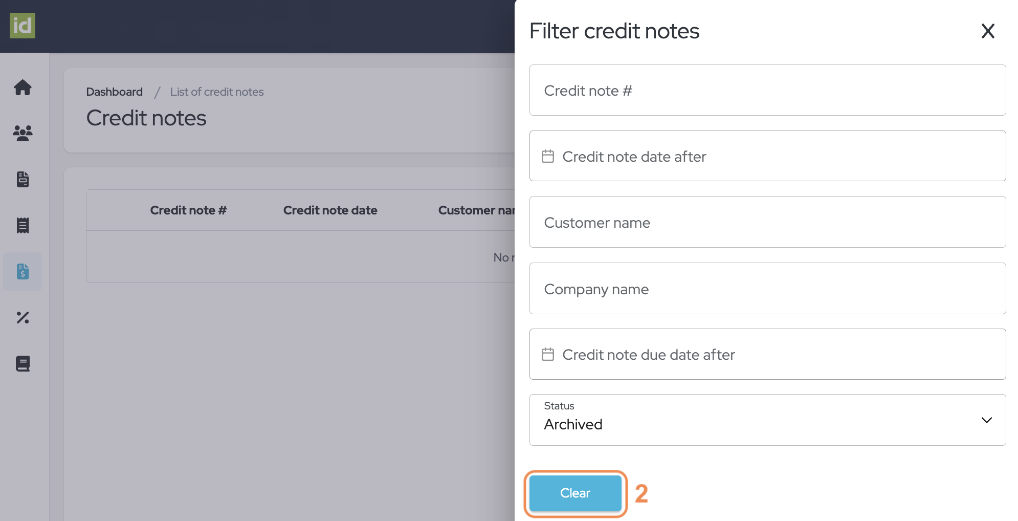Open the percent sidebar icon
This screenshot has width=1018, height=521.
[23, 318]
